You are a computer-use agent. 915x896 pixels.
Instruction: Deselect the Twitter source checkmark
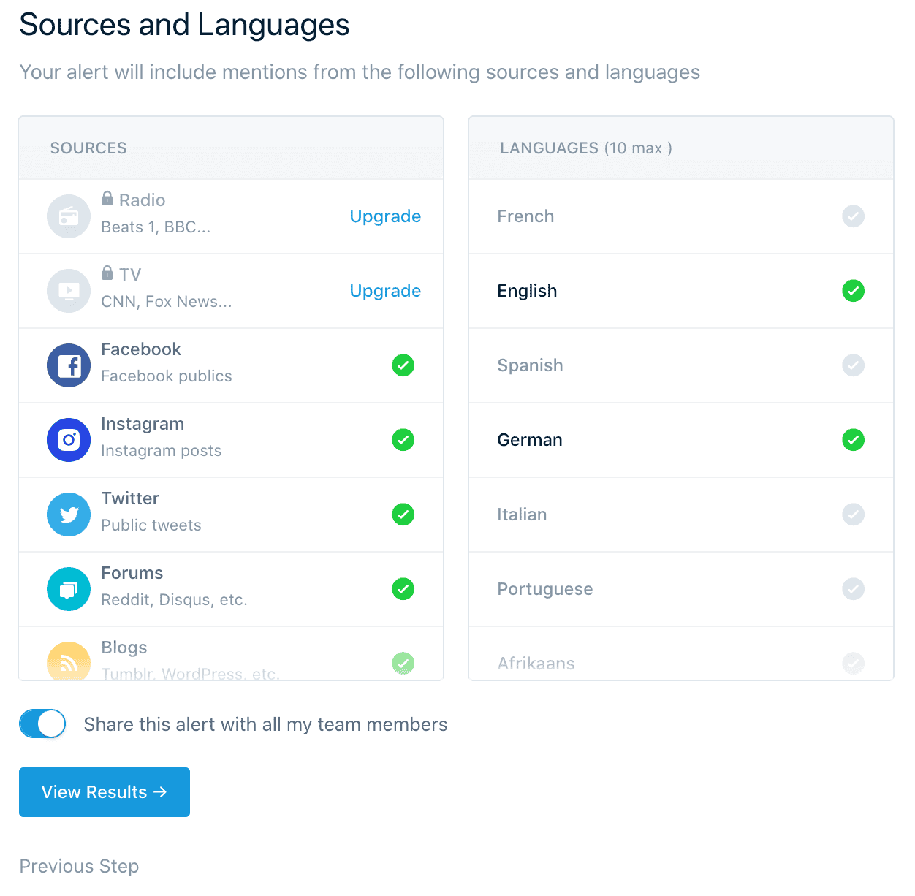pos(403,515)
